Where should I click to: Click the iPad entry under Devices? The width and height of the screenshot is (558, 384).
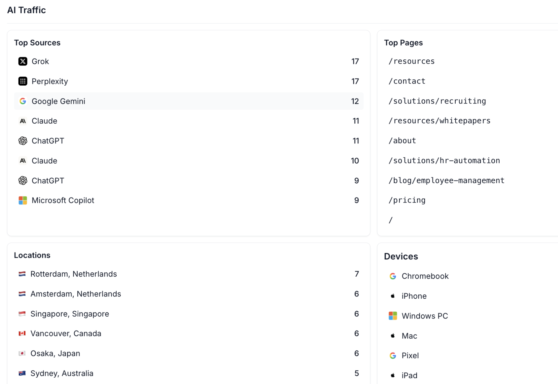[x=409, y=375]
